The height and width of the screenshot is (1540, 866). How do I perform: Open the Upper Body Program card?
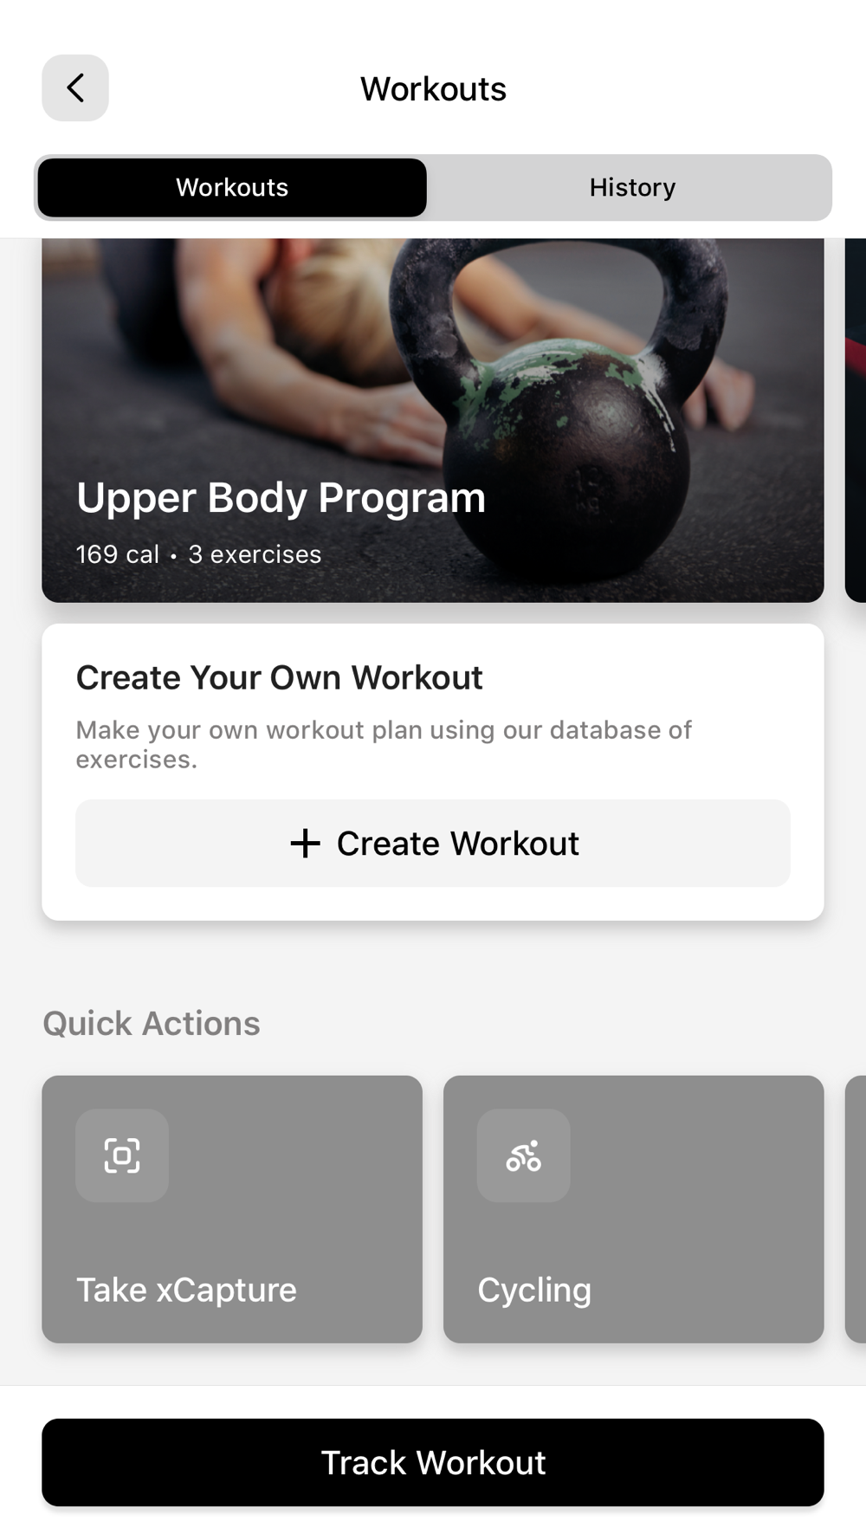pyautogui.click(x=433, y=421)
